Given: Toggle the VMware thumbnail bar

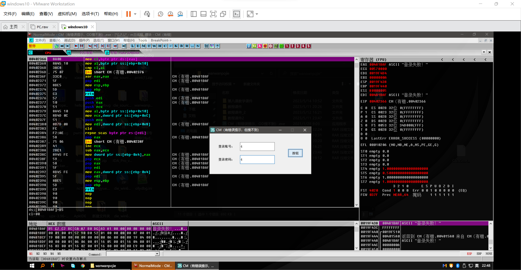Looking at the screenshot, I should [x=203, y=14].
